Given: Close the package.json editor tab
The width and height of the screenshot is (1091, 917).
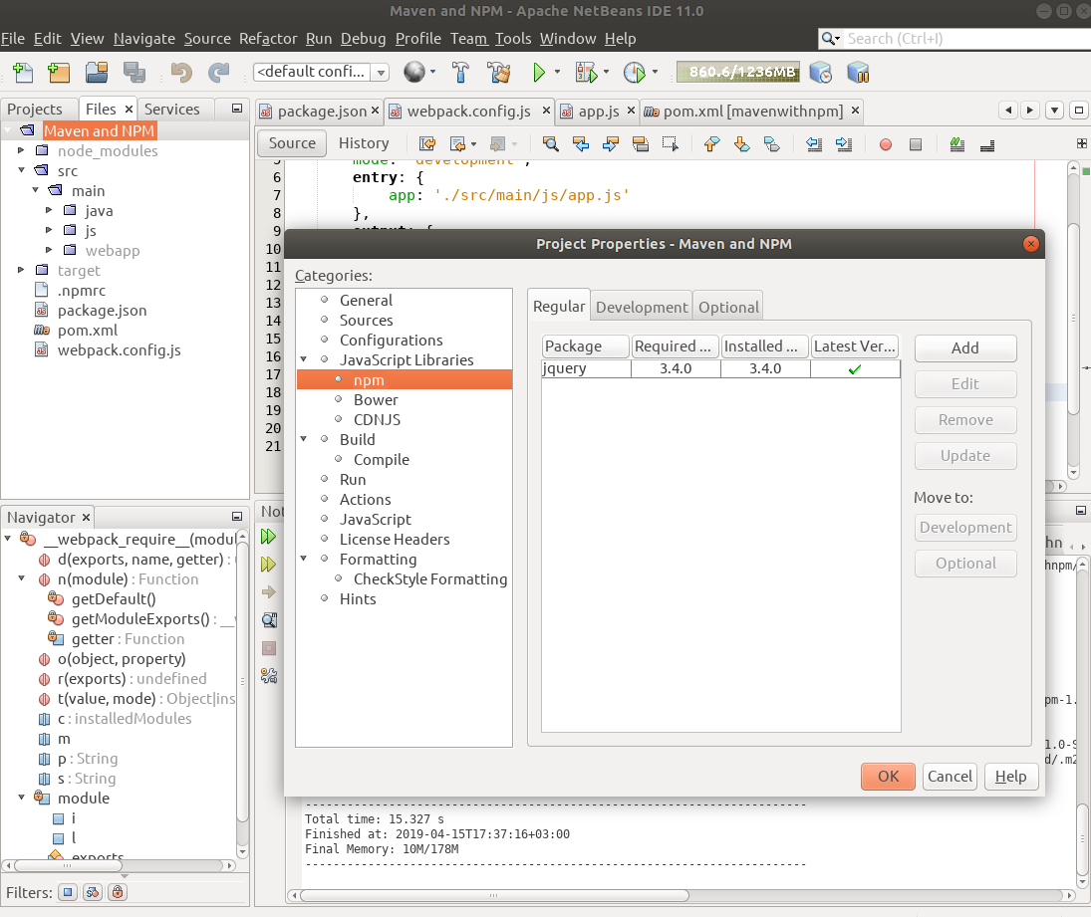Looking at the screenshot, I should (375, 110).
